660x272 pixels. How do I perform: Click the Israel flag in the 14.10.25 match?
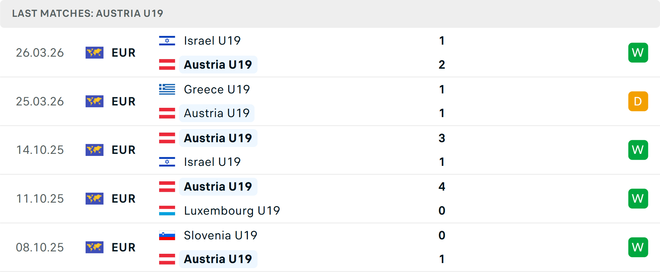(x=167, y=162)
